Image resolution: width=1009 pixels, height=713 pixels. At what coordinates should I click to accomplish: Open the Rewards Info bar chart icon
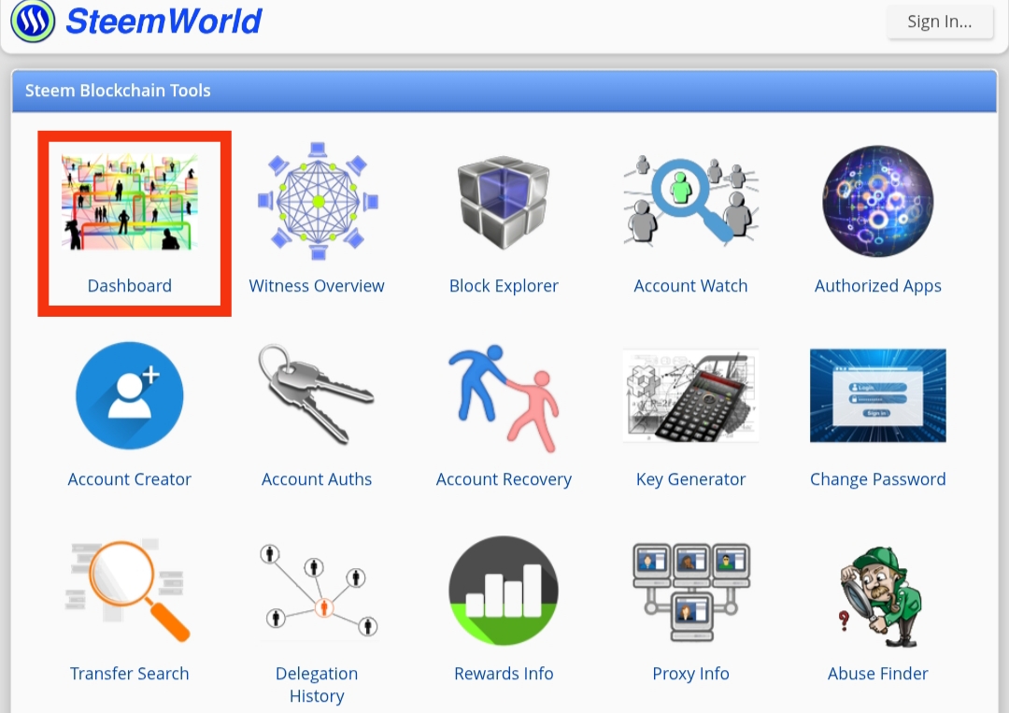click(504, 590)
